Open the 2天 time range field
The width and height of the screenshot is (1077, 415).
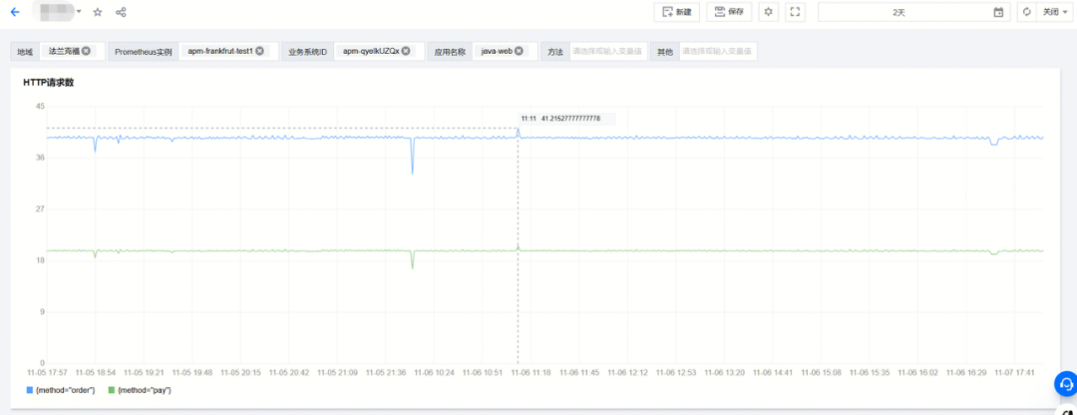pos(913,12)
